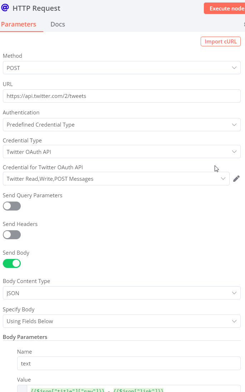Viewport: 245px width, 392px height.
Task: Click the Specify Body chevron arrow
Action: (x=234, y=321)
